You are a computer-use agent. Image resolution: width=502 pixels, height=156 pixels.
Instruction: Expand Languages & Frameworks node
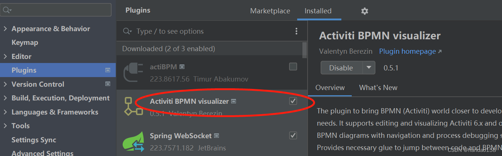(5, 112)
